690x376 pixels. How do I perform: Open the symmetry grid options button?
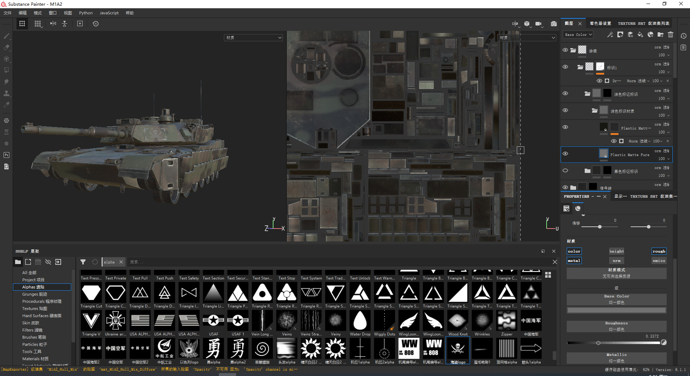click(38, 24)
